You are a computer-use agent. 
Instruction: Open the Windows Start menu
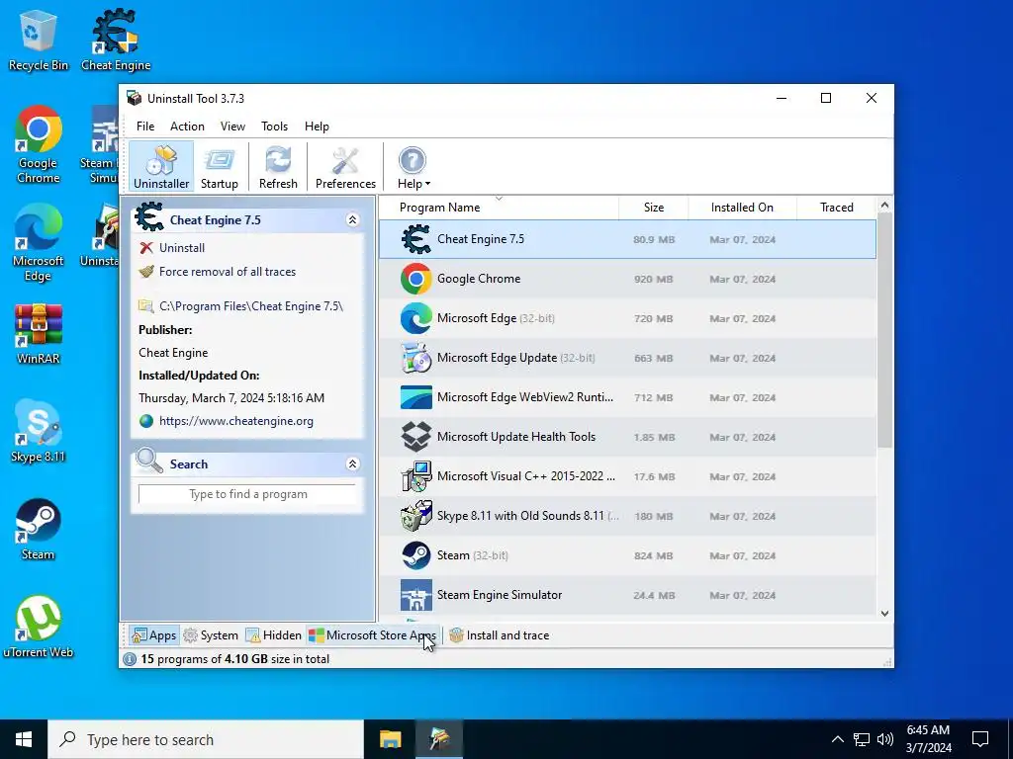[x=24, y=739]
